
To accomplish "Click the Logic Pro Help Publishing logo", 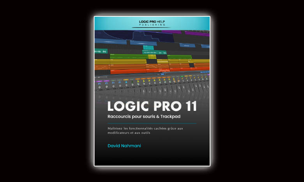I will tap(152, 22).
